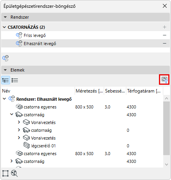The width and height of the screenshot is (171, 180).
Task: Add new system with plus button
Action: click(164, 27)
